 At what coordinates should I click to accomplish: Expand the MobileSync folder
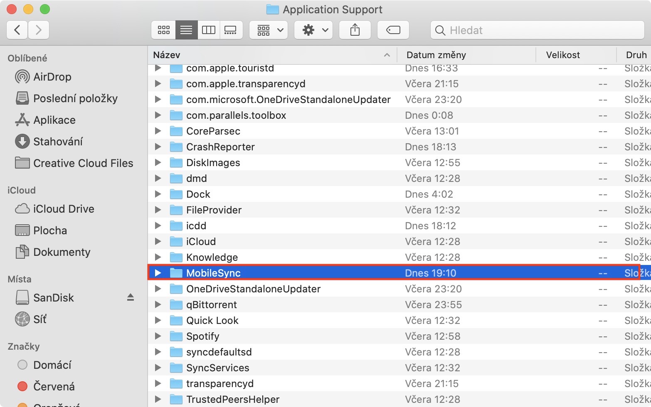pyautogui.click(x=158, y=273)
